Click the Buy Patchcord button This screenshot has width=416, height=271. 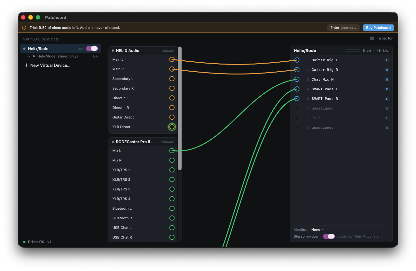[378, 28]
